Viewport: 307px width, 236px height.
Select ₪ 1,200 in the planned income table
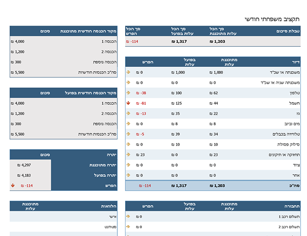[18, 52]
